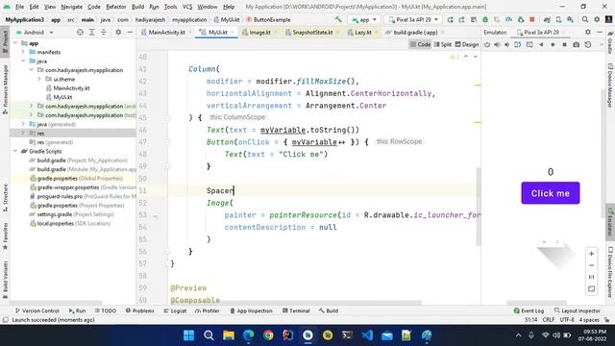Click emulator Home circle button
Viewport: 615px width, 346px height.
pyautogui.click(x=553, y=45)
